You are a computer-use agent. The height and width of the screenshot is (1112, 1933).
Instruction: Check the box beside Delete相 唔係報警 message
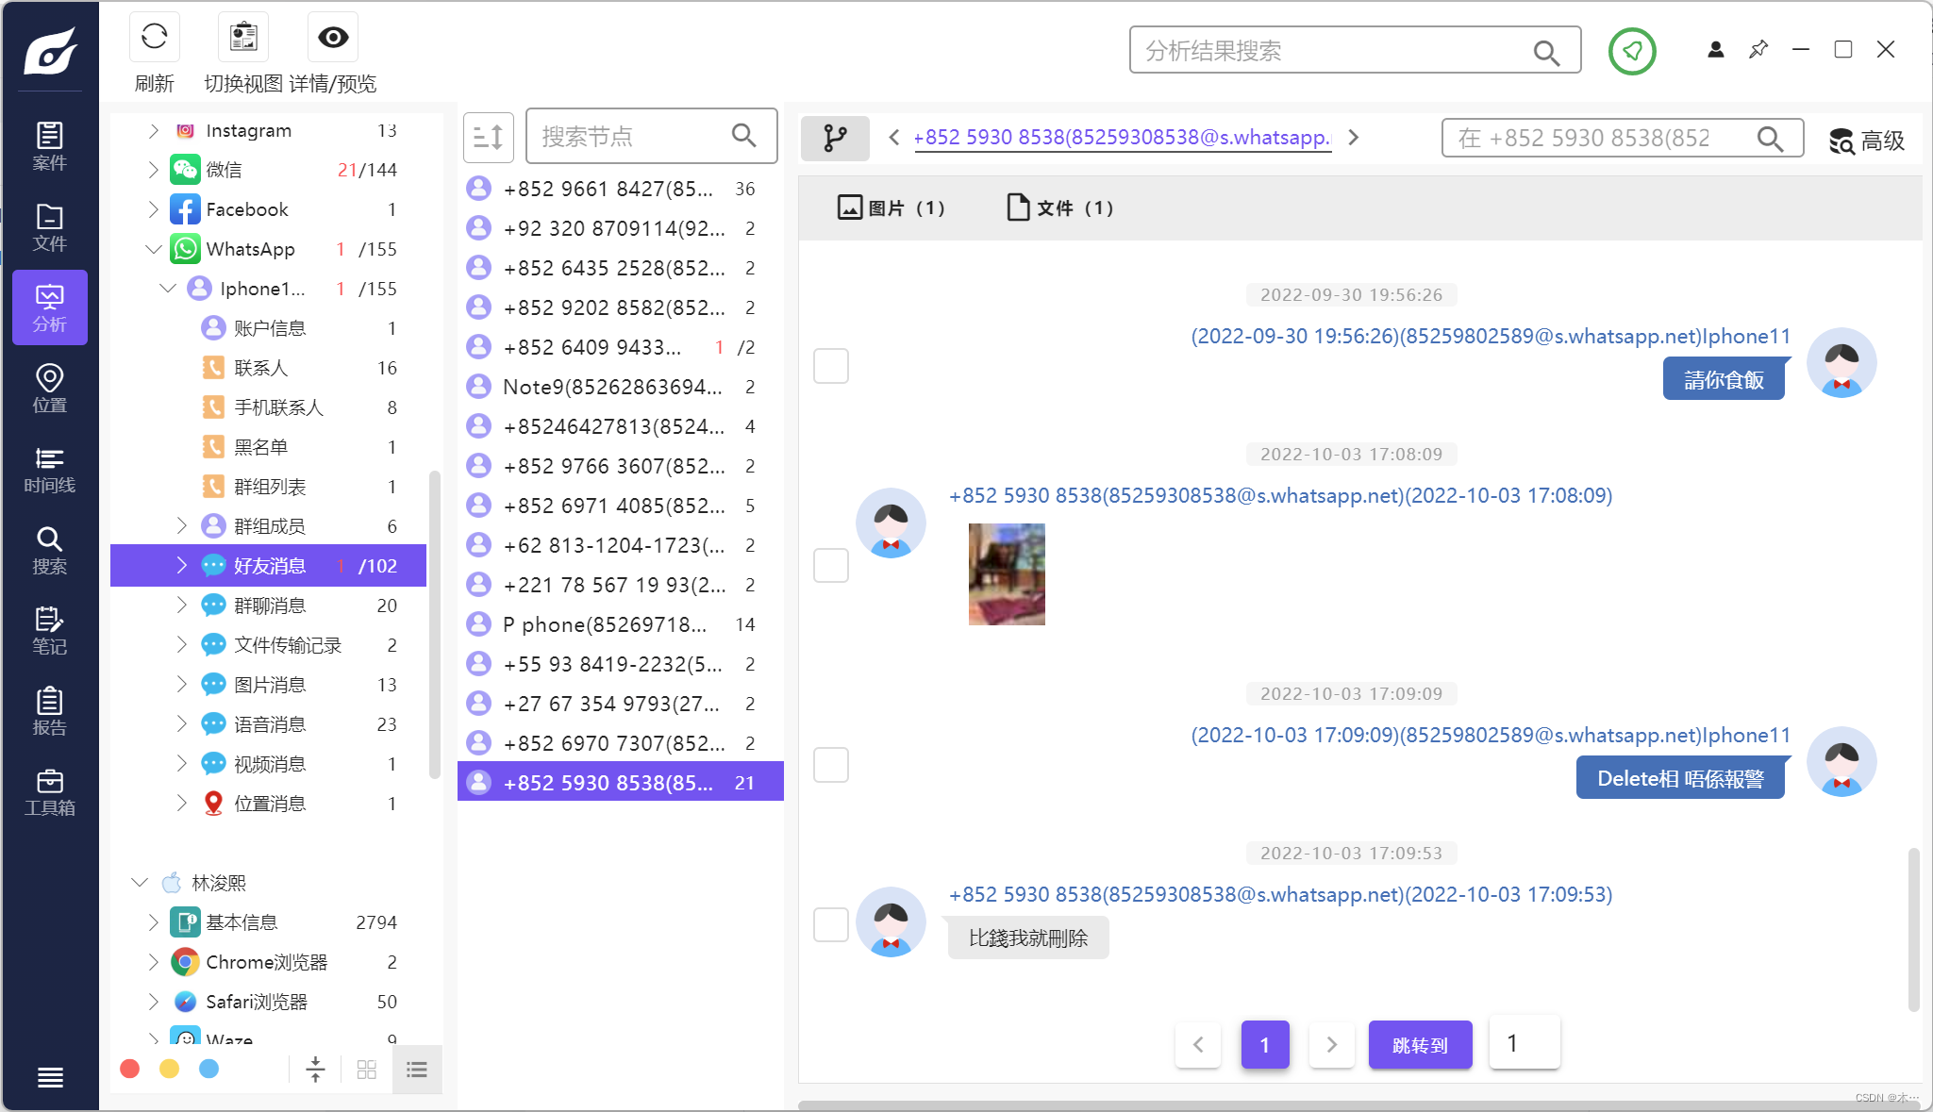pos(831,765)
